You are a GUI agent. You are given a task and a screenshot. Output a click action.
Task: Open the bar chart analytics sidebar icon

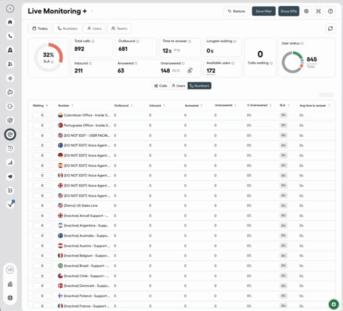10,163
